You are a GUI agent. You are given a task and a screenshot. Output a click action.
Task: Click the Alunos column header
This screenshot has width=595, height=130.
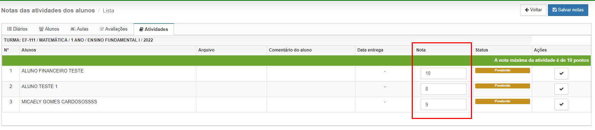(29, 50)
